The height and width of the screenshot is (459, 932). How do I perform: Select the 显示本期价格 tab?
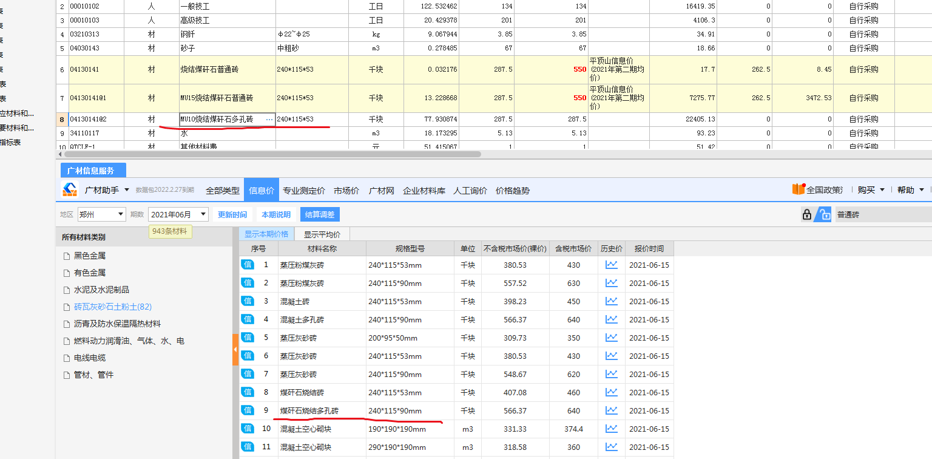click(266, 234)
